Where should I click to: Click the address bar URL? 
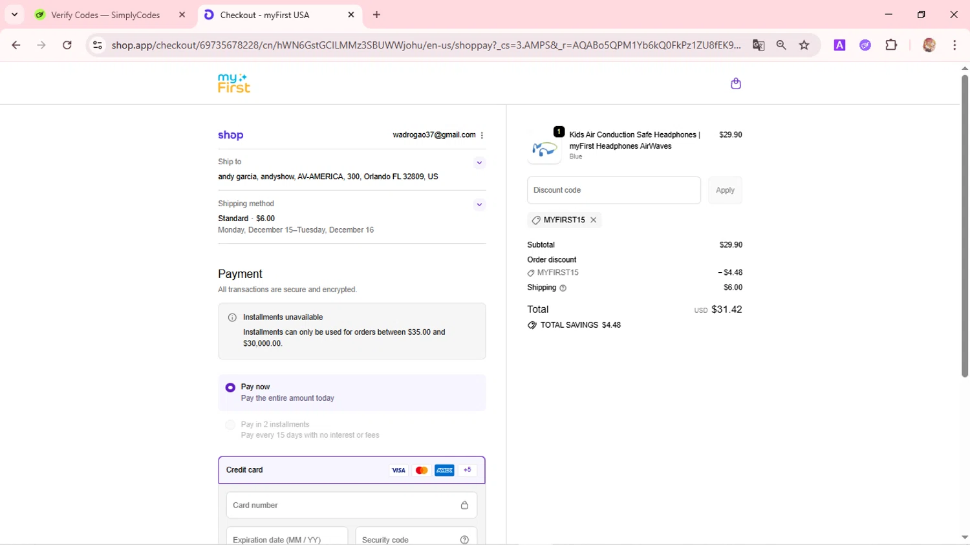click(426, 45)
